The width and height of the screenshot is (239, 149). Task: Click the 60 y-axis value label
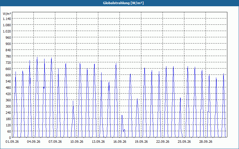tap(9, 131)
